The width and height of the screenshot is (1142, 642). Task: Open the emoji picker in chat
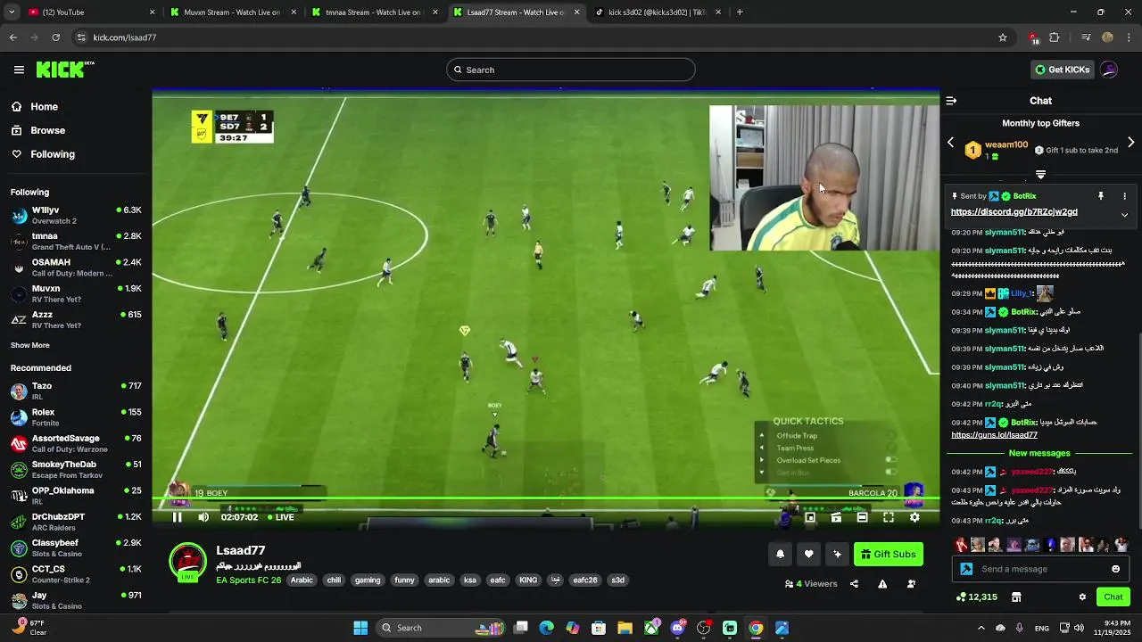(x=1115, y=569)
